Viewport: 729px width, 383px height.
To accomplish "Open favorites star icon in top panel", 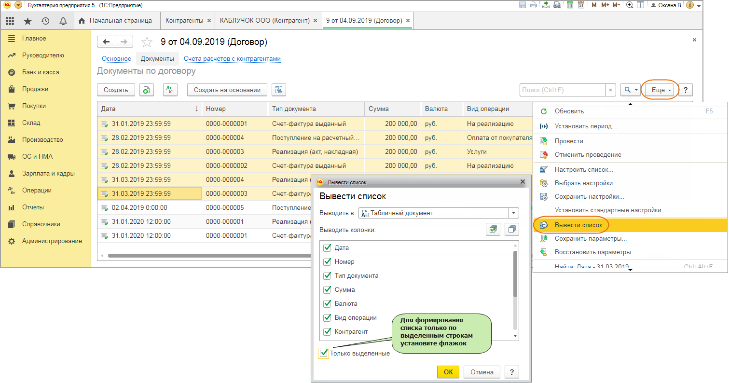I will point(28,21).
